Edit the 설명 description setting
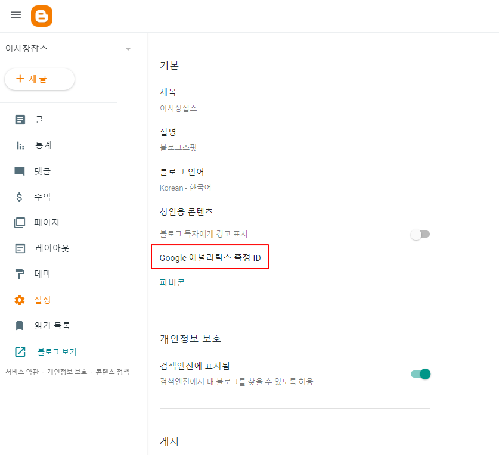 pyautogui.click(x=168, y=132)
